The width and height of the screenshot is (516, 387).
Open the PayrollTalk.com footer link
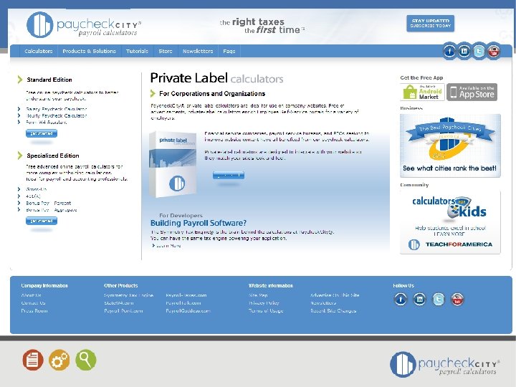tap(183, 302)
